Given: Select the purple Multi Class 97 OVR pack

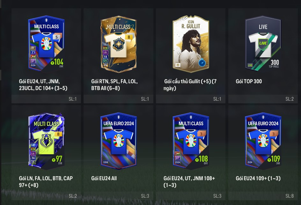Looking at the screenshot, I should (46, 141).
